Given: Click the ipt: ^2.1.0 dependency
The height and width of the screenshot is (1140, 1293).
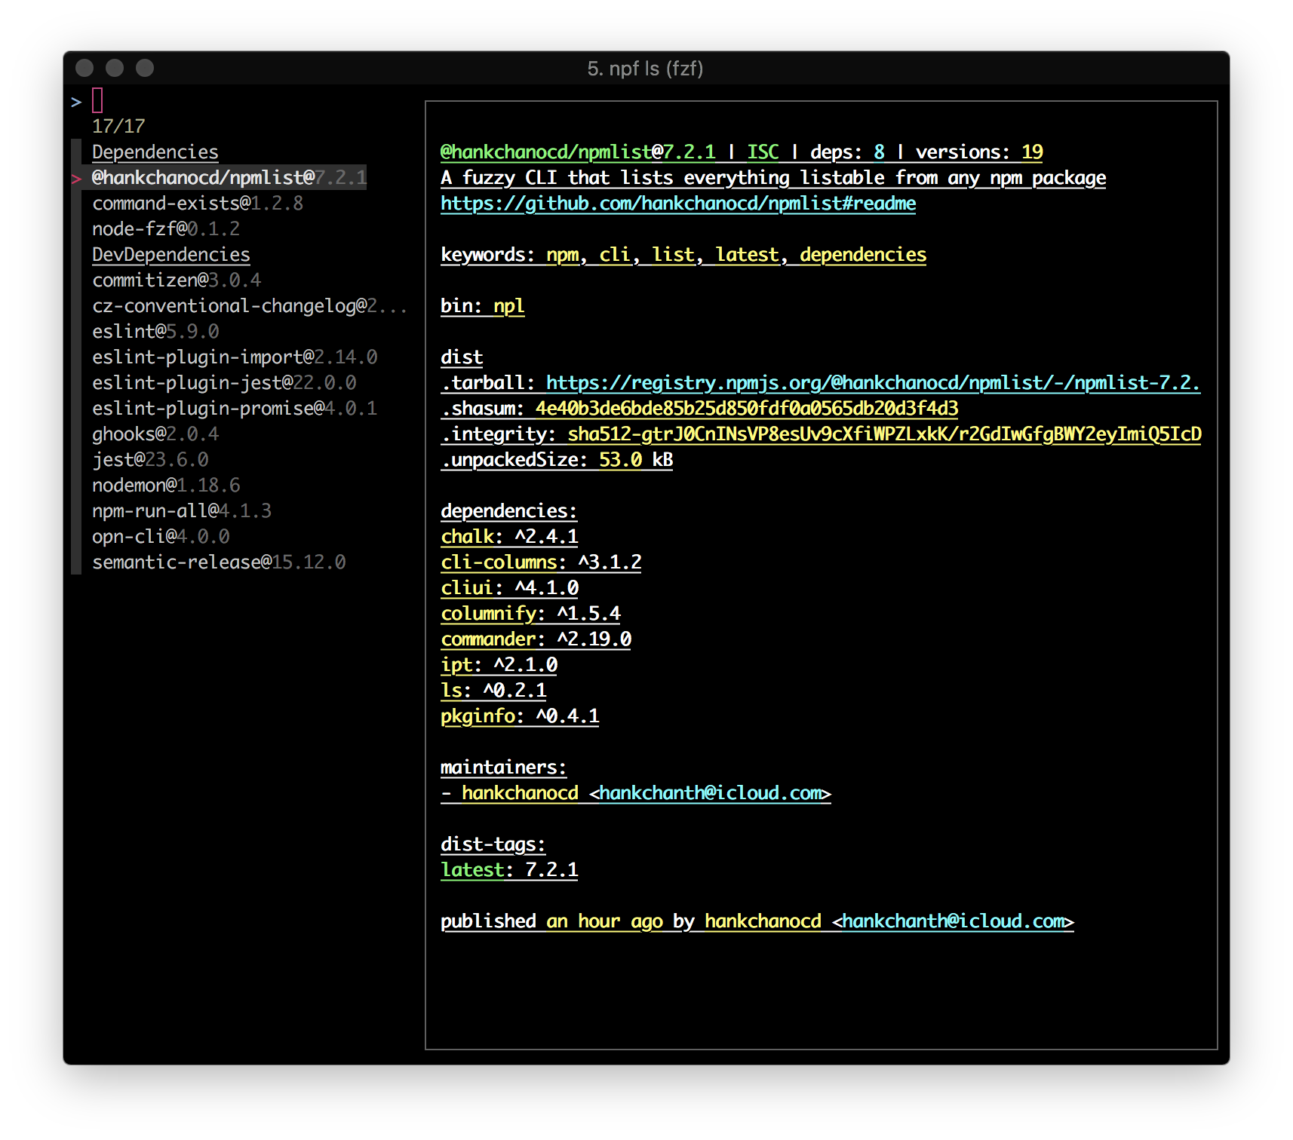Looking at the screenshot, I should [x=499, y=665].
